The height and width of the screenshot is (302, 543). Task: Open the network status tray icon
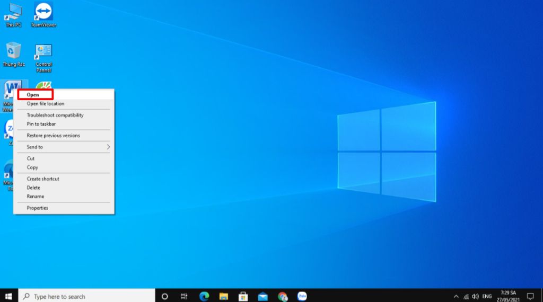[466, 297]
